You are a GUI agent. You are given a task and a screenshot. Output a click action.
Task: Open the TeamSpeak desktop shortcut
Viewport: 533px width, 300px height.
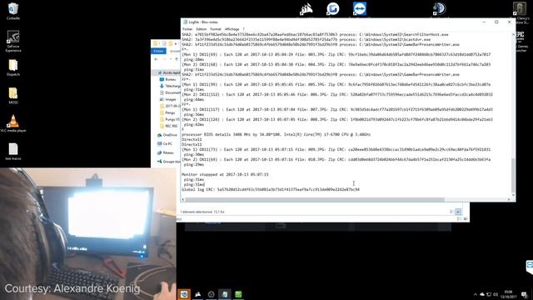439,9
